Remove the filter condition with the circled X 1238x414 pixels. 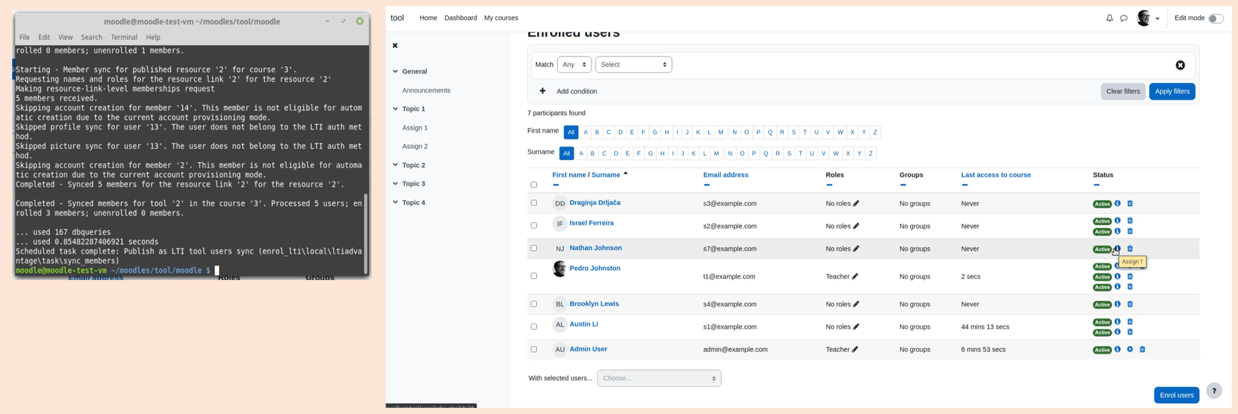pyautogui.click(x=1180, y=65)
